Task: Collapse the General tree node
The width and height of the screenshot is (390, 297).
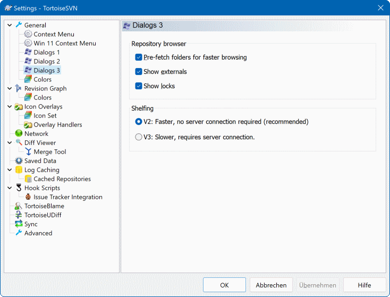Action: point(10,25)
